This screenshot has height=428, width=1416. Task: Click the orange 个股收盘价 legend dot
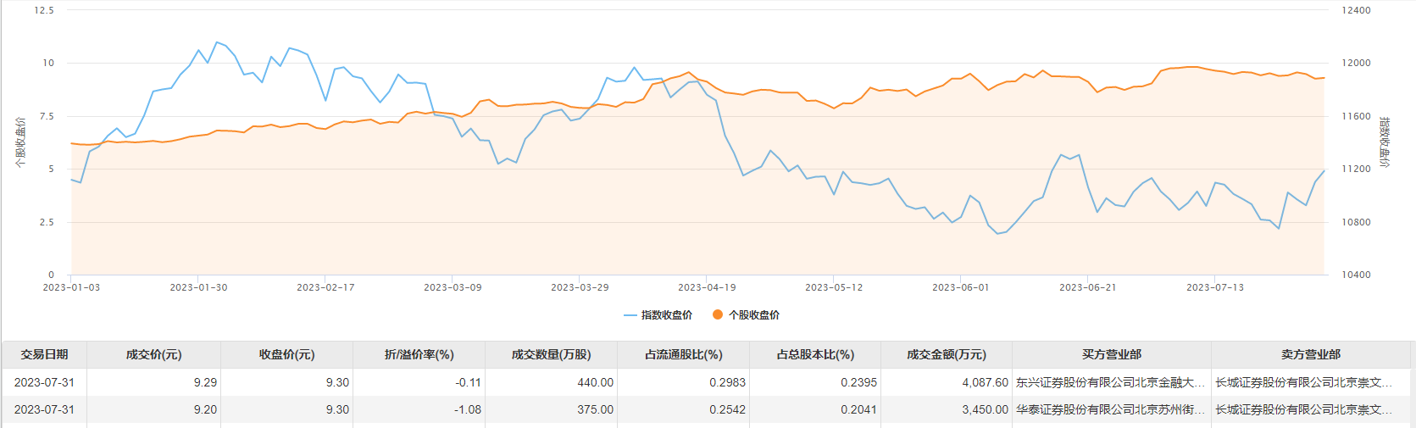[718, 315]
